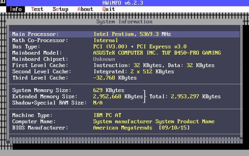This screenshot has width=249, height=156.
Task: Select the Machine Type label
Action: click(32, 115)
